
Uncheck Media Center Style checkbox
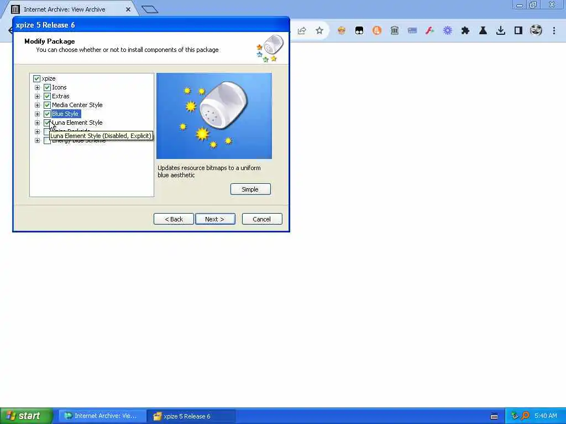47,105
